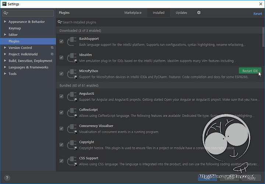This screenshot has width=265, height=184.
Task: Expand the Version Control tree arrow
Action: coord(5,47)
